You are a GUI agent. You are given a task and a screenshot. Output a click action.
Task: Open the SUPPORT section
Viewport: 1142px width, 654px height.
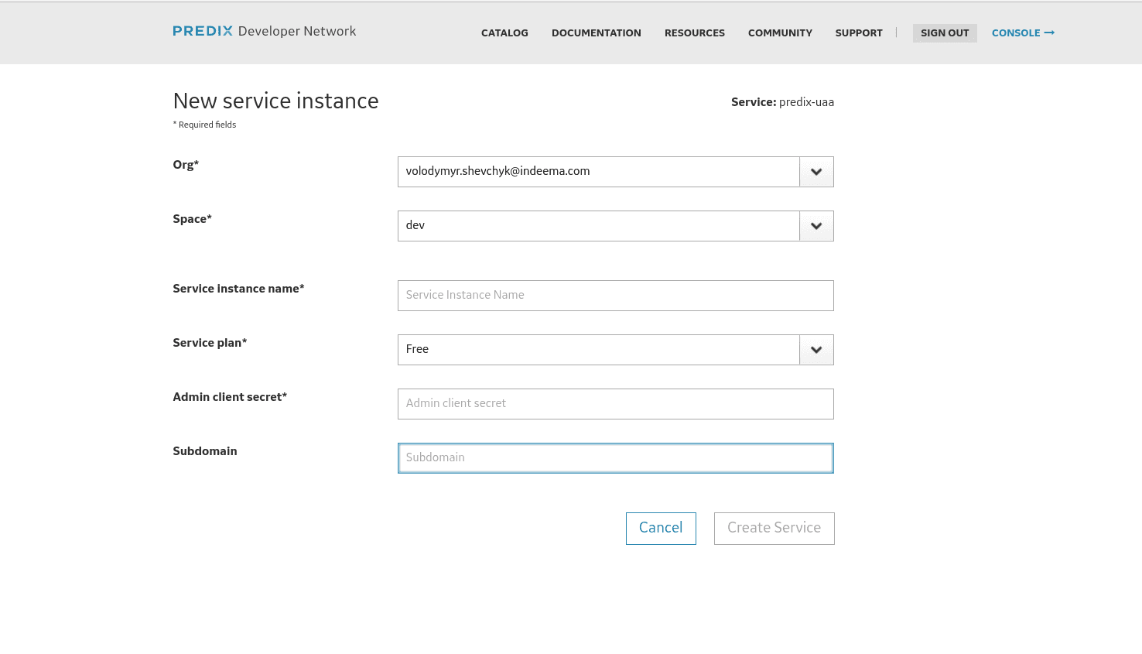click(859, 33)
